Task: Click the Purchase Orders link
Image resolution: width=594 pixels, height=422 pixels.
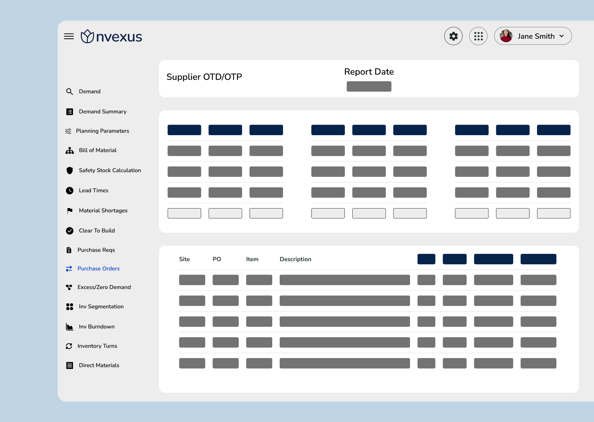Action: [x=99, y=269]
